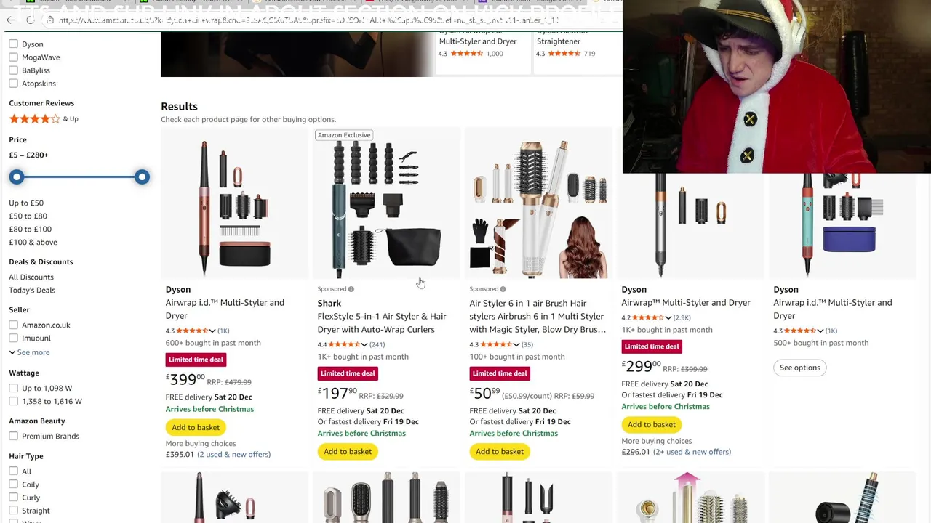Select the right price slider handle

click(142, 177)
